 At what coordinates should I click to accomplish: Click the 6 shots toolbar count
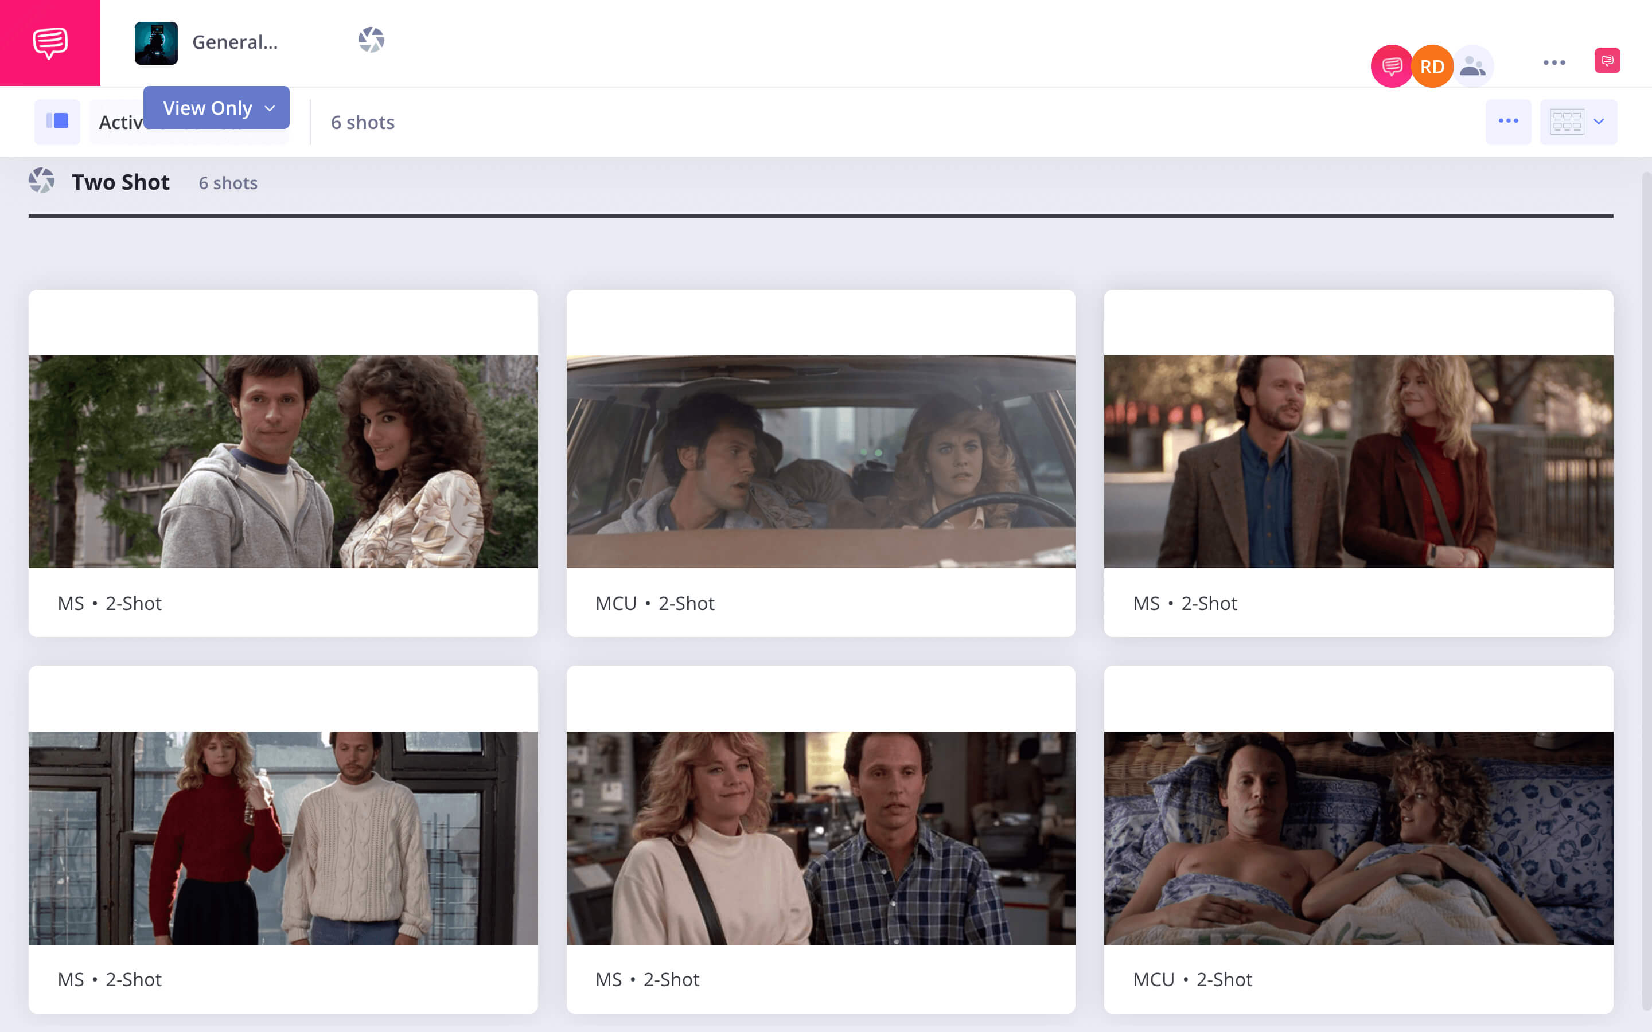(363, 122)
